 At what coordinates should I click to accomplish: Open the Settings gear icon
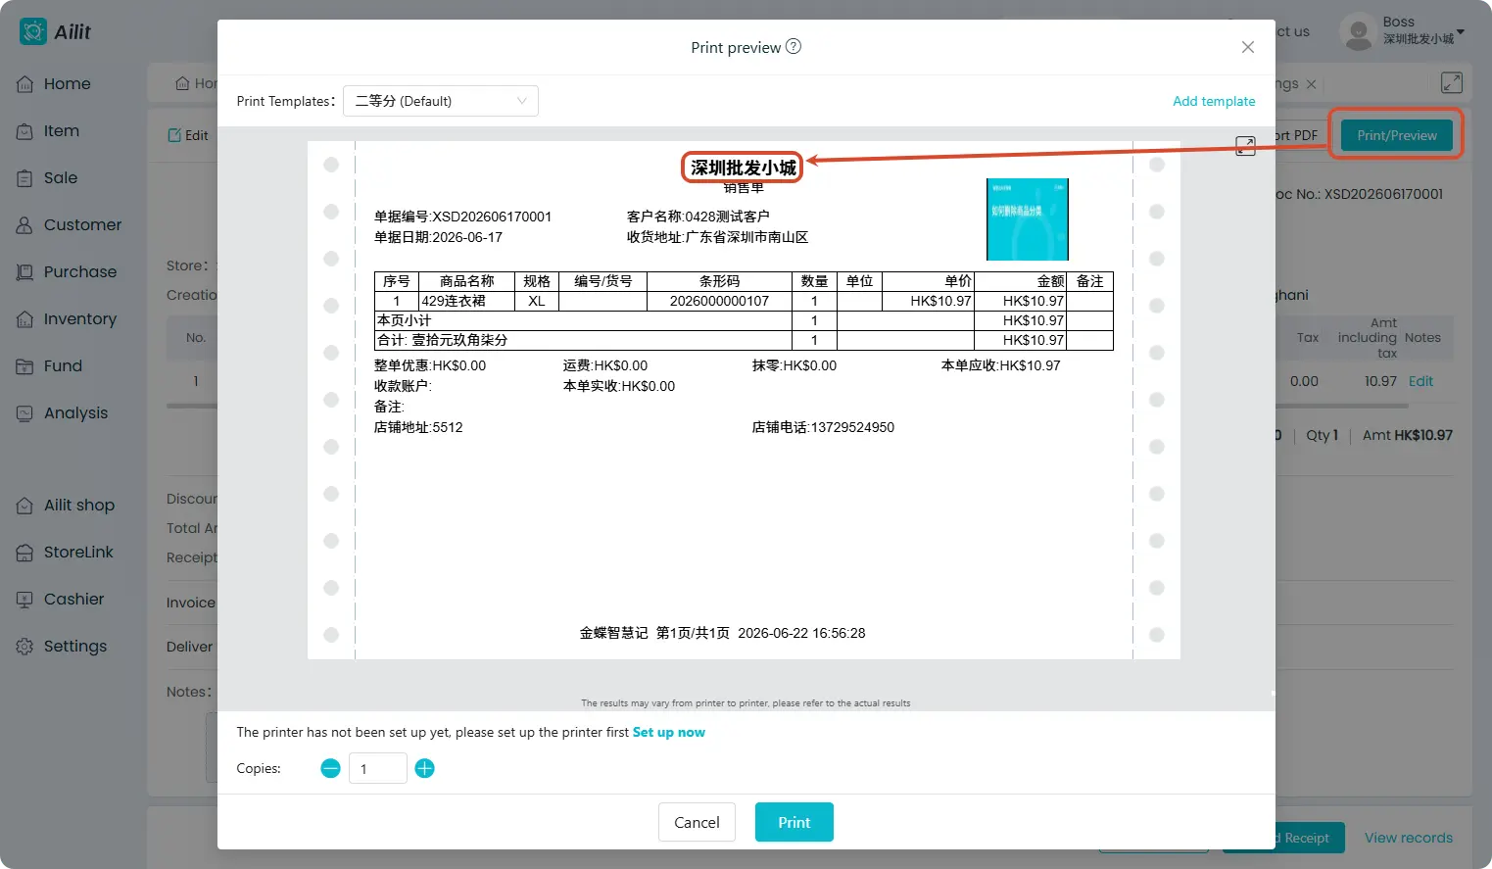25,647
